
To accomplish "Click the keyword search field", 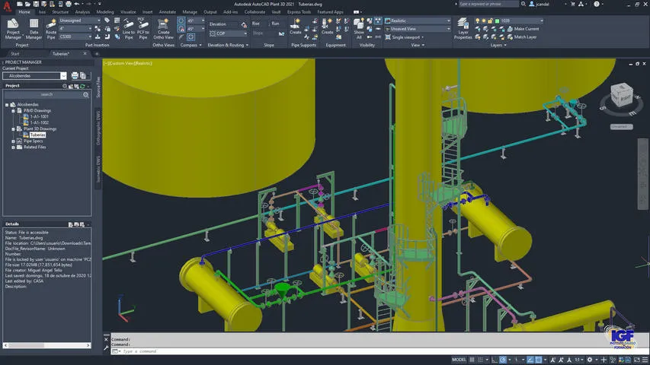I will 488,4.
